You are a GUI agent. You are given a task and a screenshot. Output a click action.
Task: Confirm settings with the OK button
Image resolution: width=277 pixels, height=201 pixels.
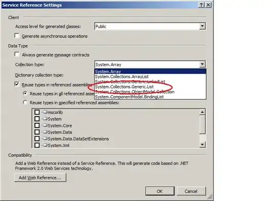[x=160, y=191]
